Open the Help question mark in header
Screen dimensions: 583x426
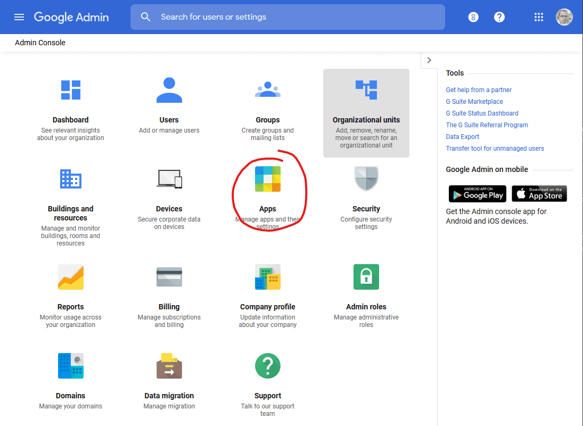[x=499, y=17]
